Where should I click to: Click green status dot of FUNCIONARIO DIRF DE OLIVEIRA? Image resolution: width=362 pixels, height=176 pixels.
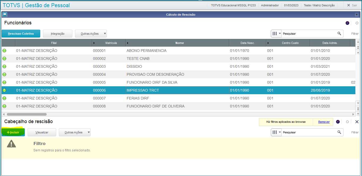point(4,106)
